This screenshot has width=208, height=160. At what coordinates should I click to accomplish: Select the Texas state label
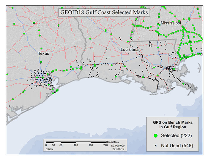coord(43,54)
